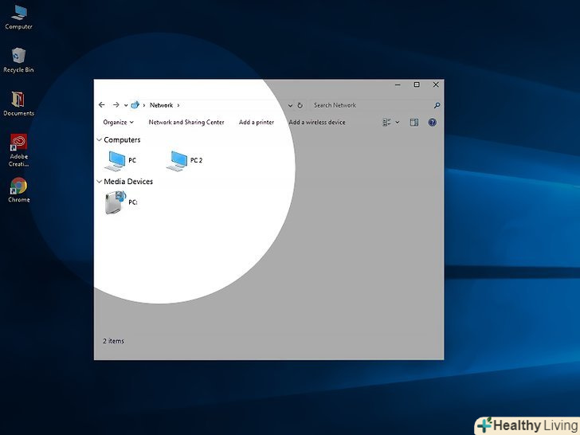
Task: Click the search magnifier icon
Action: tap(437, 105)
